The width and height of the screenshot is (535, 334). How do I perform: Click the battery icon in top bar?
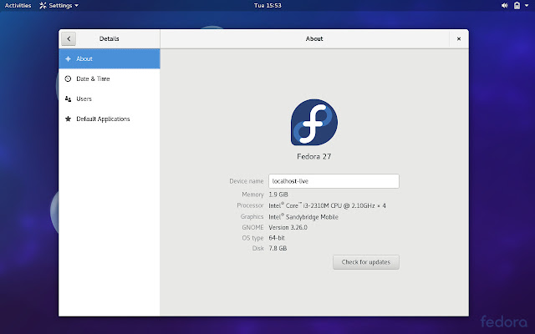(517, 6)
